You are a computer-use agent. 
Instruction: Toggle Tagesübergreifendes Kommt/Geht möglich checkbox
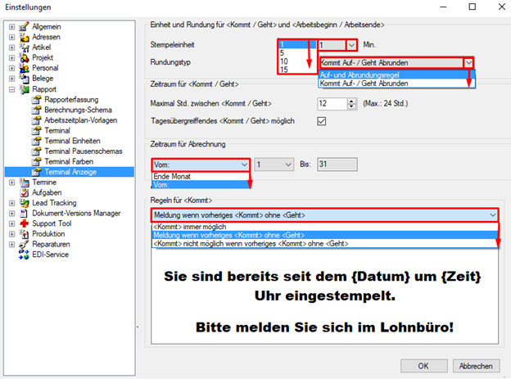322,121
